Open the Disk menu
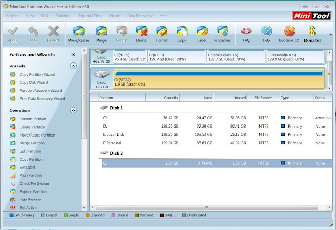 pyautogui.click(x=45, y=16)
